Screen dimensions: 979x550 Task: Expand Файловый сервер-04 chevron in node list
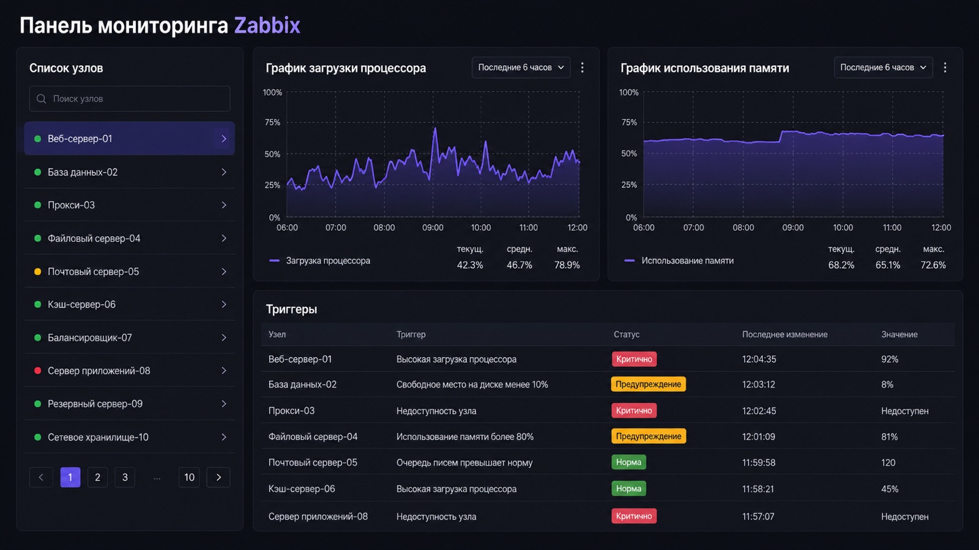224,238
